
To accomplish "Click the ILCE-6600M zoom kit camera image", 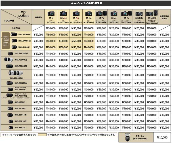I will (x=152, y=13).
